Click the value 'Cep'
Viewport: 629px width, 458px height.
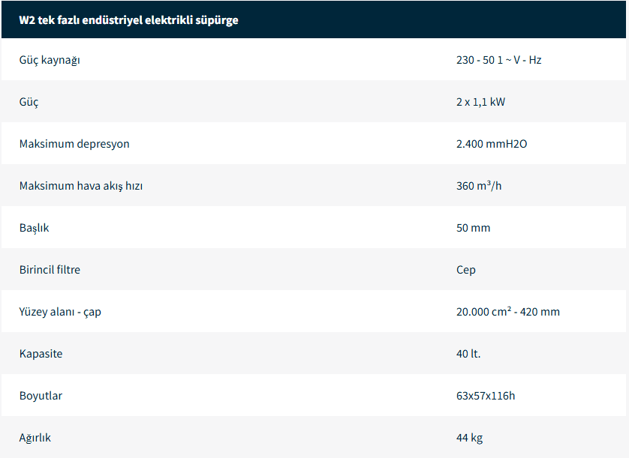[465, 270]
